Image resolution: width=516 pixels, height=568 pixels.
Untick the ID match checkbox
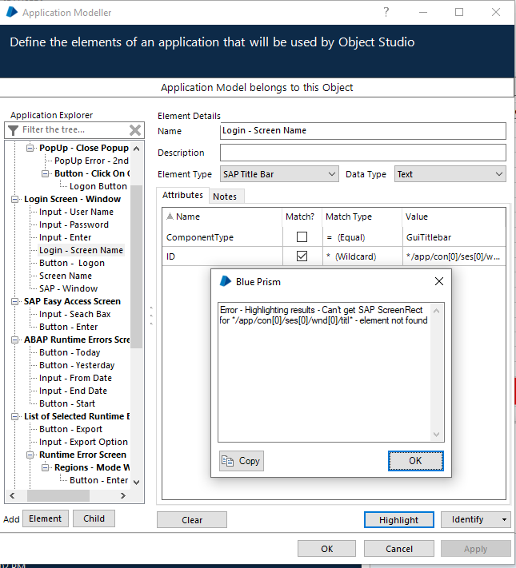pos(302,256)
